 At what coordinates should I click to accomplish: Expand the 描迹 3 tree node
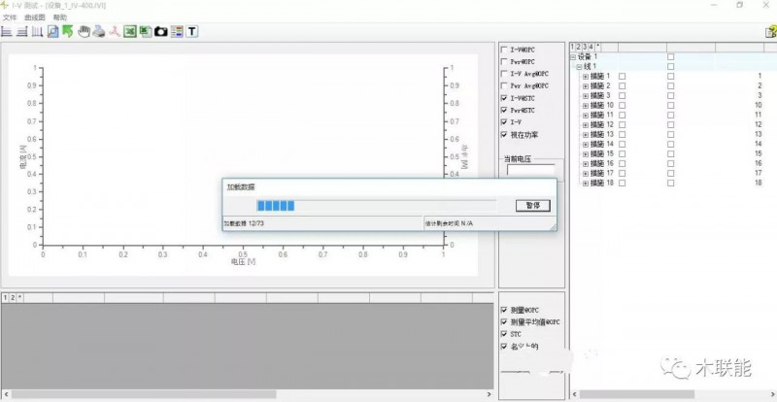[x=586, y=96]
